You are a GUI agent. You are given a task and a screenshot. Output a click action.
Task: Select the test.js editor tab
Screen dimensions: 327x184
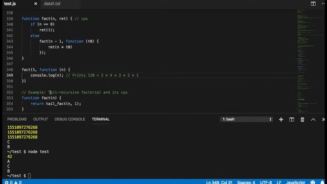[x=10, y=4]
